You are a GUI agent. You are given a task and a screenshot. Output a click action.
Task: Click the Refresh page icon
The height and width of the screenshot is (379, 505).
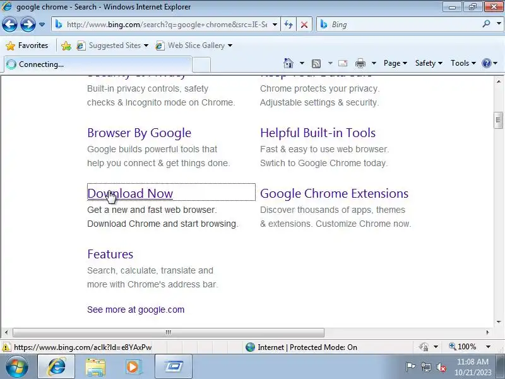coord(288,25)
